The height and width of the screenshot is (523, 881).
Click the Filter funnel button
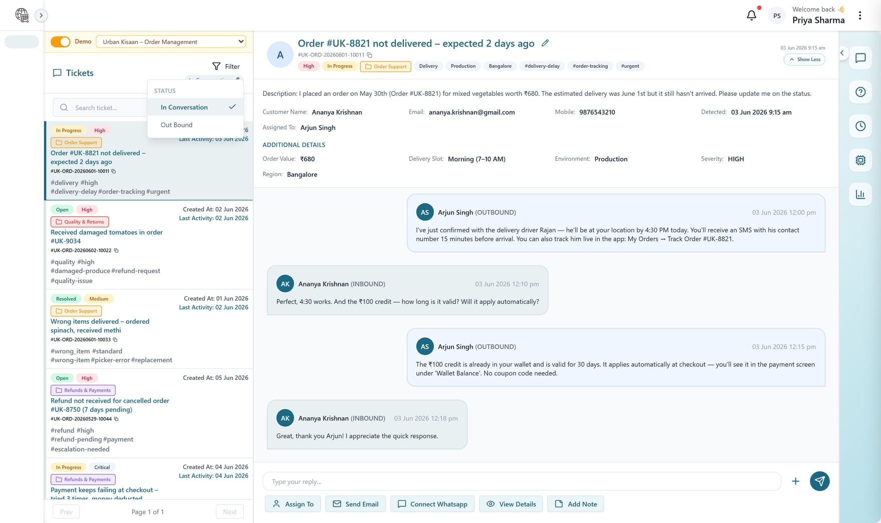click(x=226, y=66)
